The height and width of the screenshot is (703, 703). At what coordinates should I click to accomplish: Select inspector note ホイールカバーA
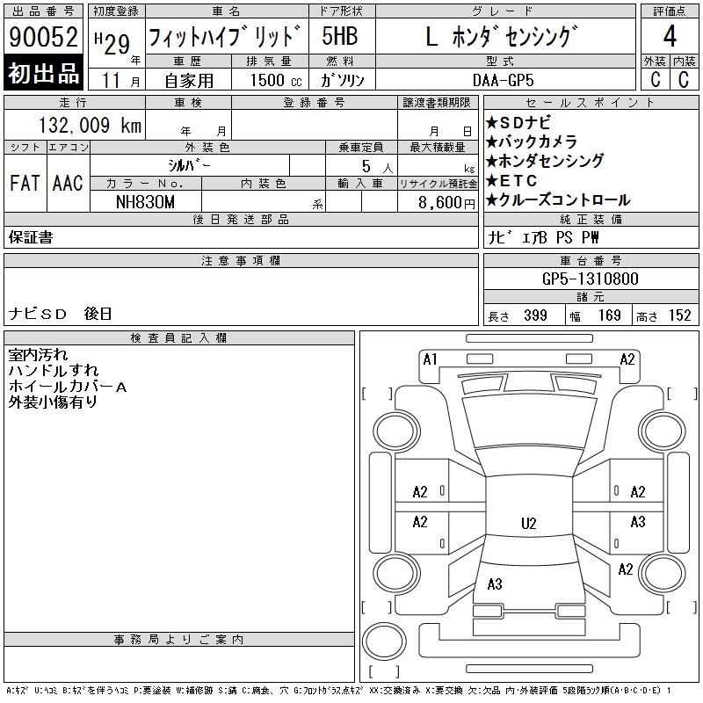click(x=68, y=387)
